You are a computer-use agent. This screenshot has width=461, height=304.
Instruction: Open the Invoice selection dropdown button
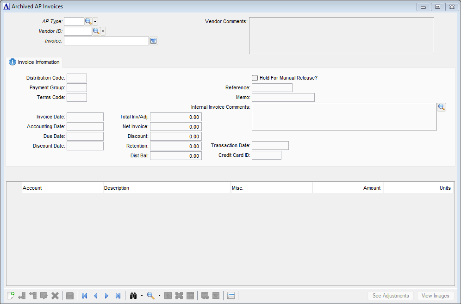coord(154,41)
